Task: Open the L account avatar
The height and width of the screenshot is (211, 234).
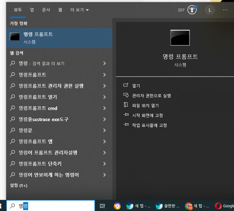Action: coord(210,10)
